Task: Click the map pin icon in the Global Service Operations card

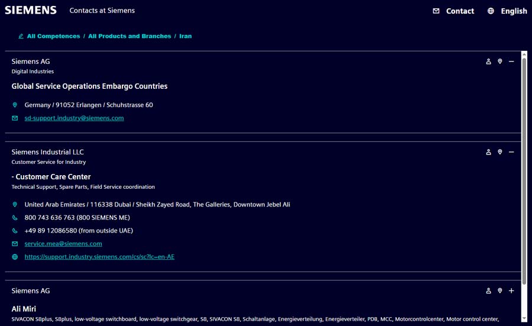Action: coord(499,62)
